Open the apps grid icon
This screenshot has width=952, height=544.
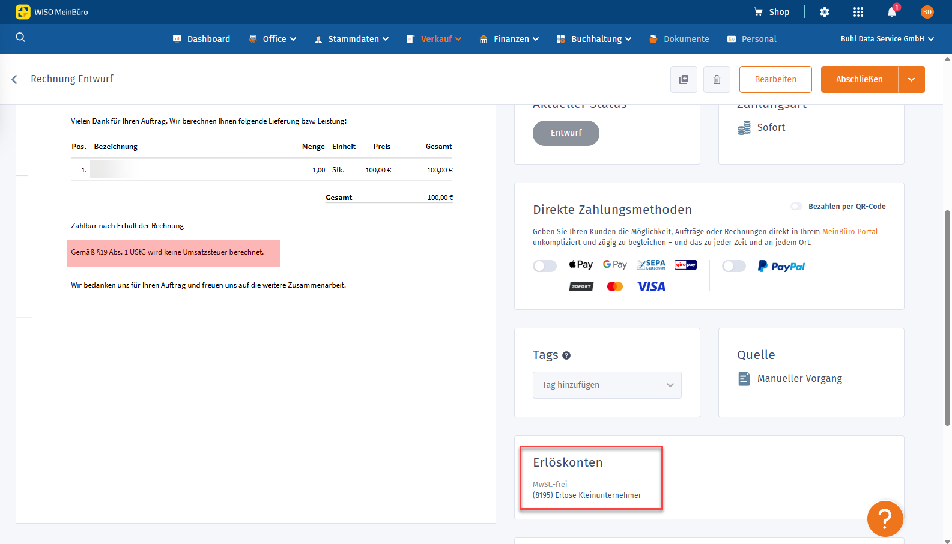point(858,12)
